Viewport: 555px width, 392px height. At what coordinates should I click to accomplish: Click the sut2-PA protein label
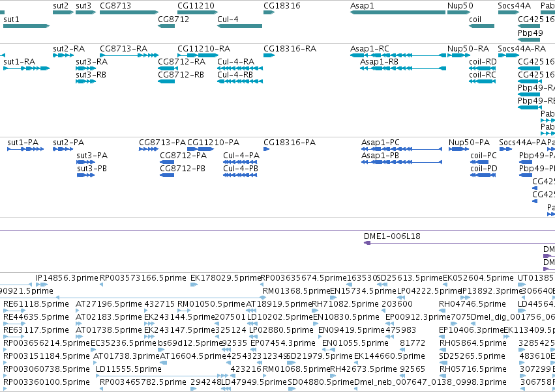(x=68, y=143)
